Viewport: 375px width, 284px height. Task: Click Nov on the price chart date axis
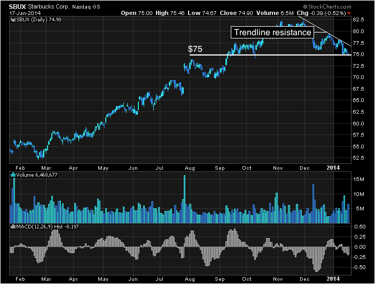tap(278, 168)
